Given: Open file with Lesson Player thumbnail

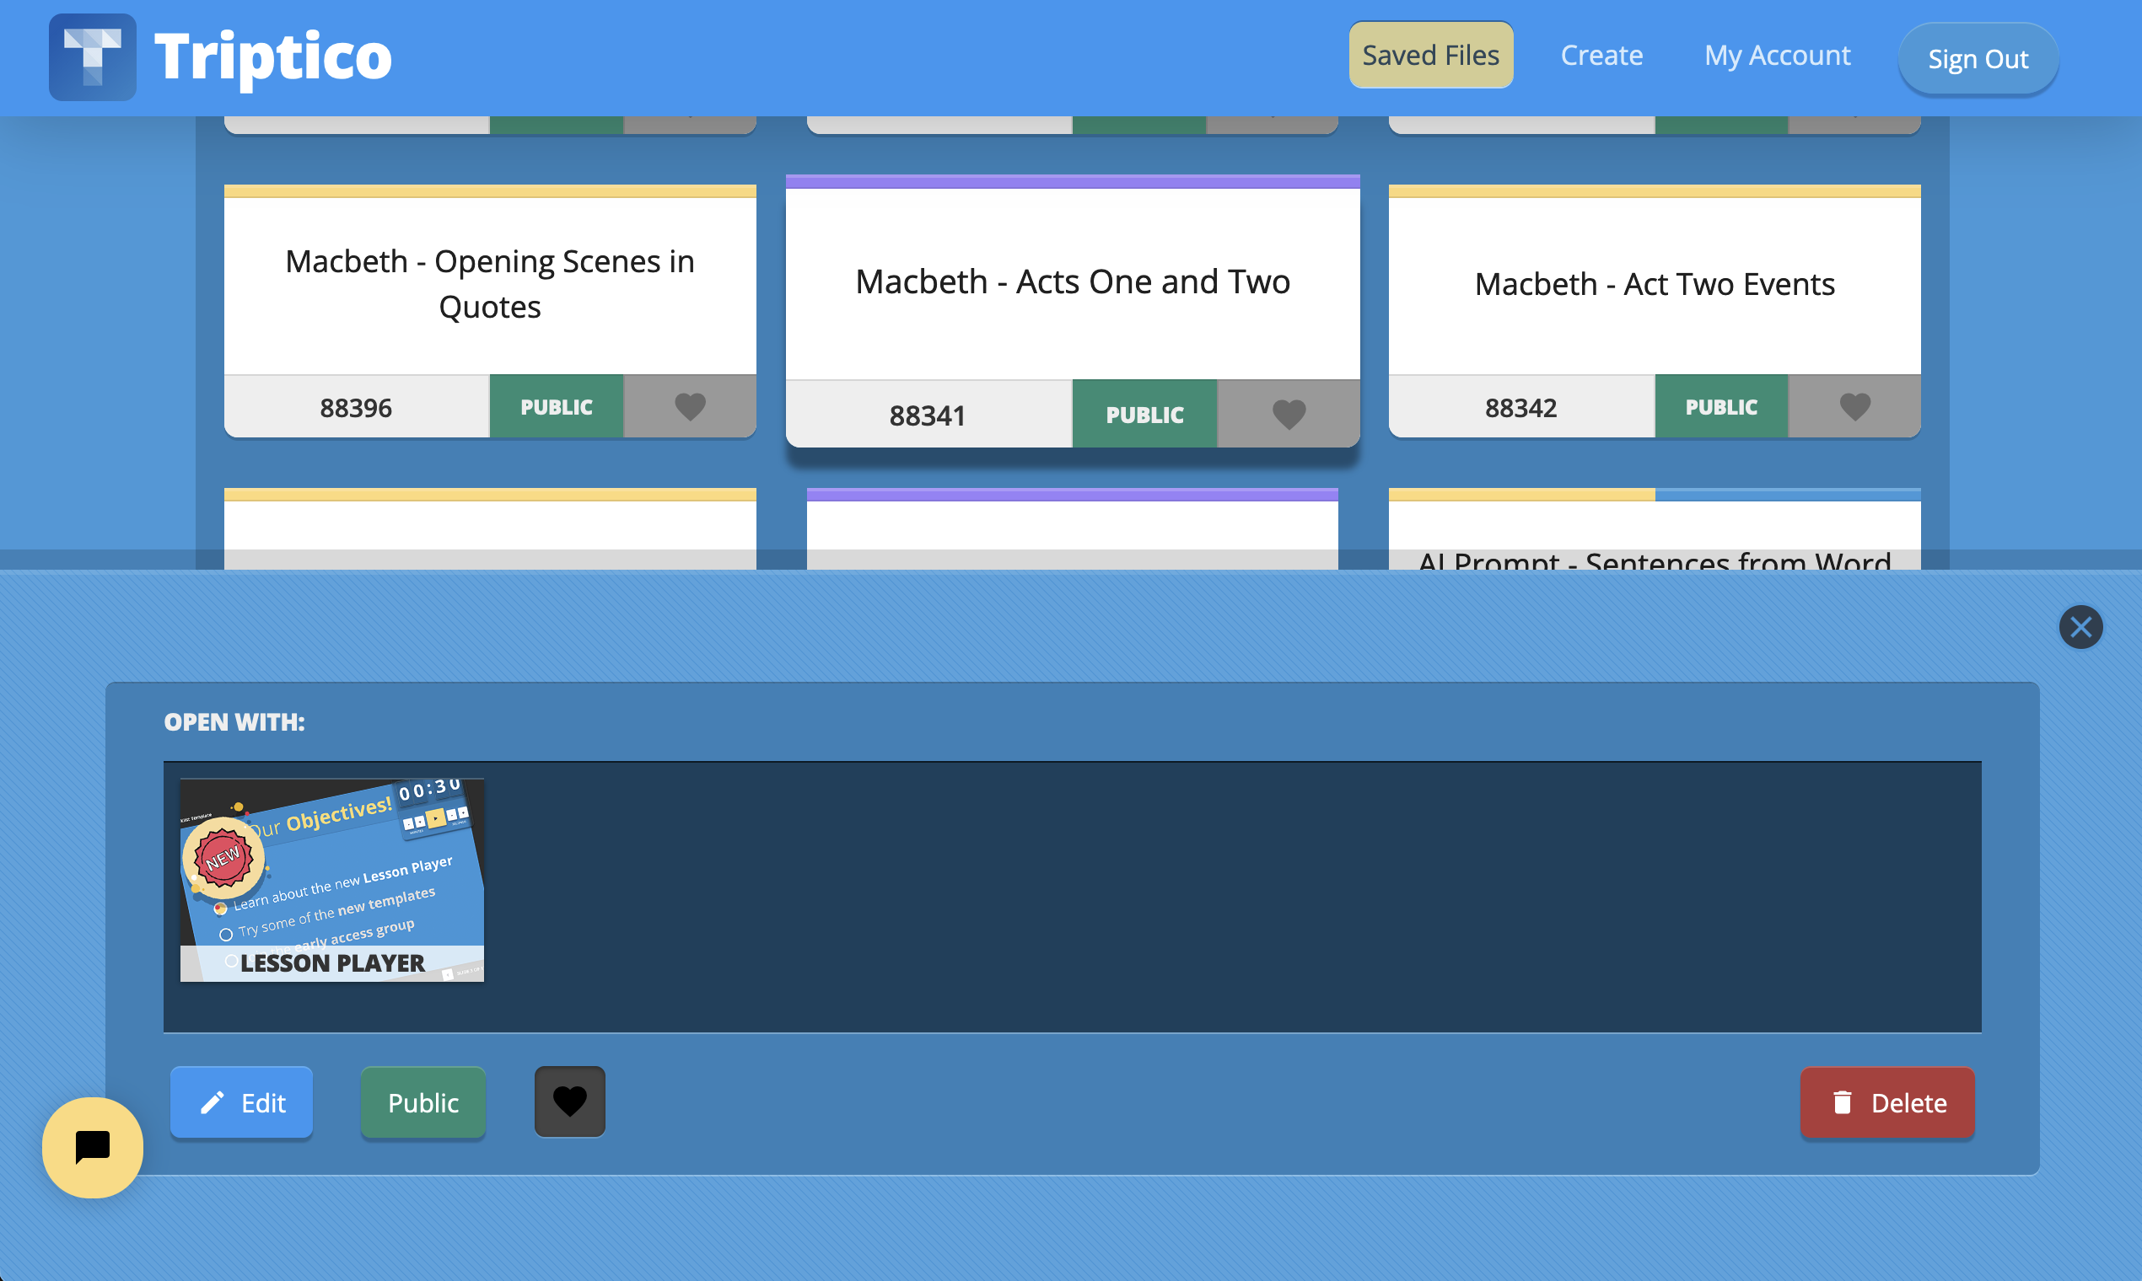Looking at the screenshot, I should (x=331, y=880).
